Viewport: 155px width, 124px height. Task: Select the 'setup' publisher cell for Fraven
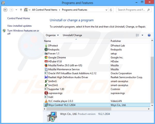pyautogui.click(x=114, y=54)
